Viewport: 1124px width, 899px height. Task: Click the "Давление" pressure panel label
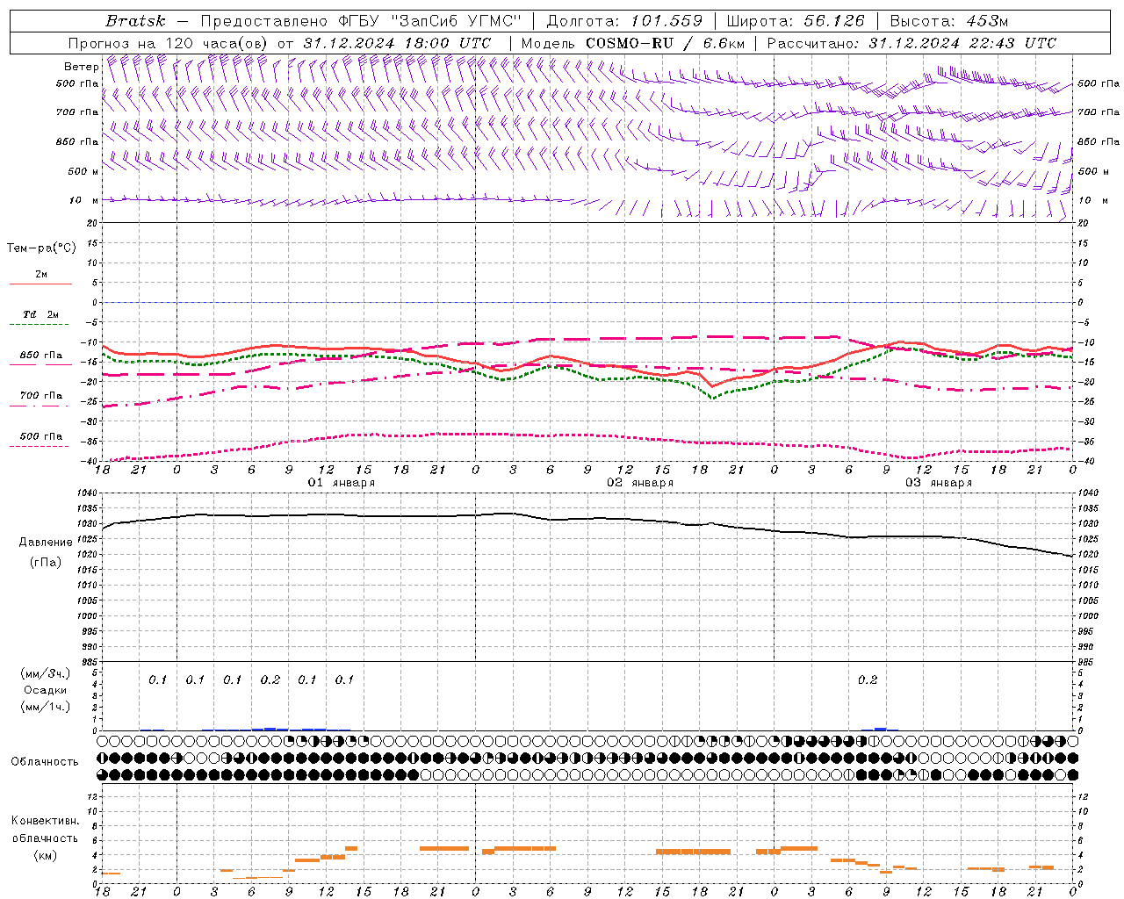(x=45, y=543)
